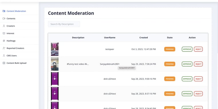Click the Reported Creators user icon

coord(4,48)
